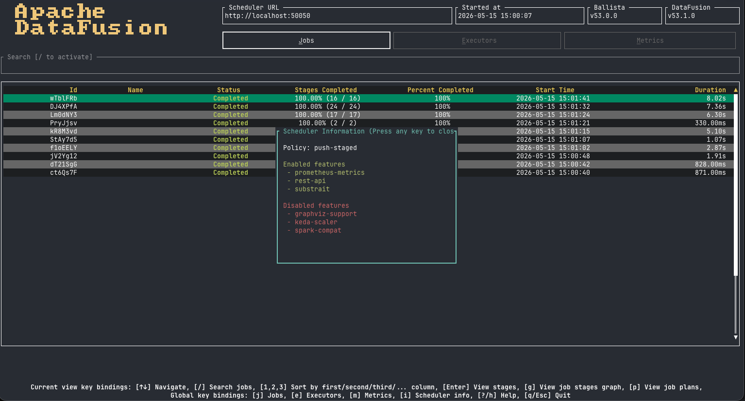Click the 330.00ms duration cell
745x401 pixels.
click(x=711, y=123)
